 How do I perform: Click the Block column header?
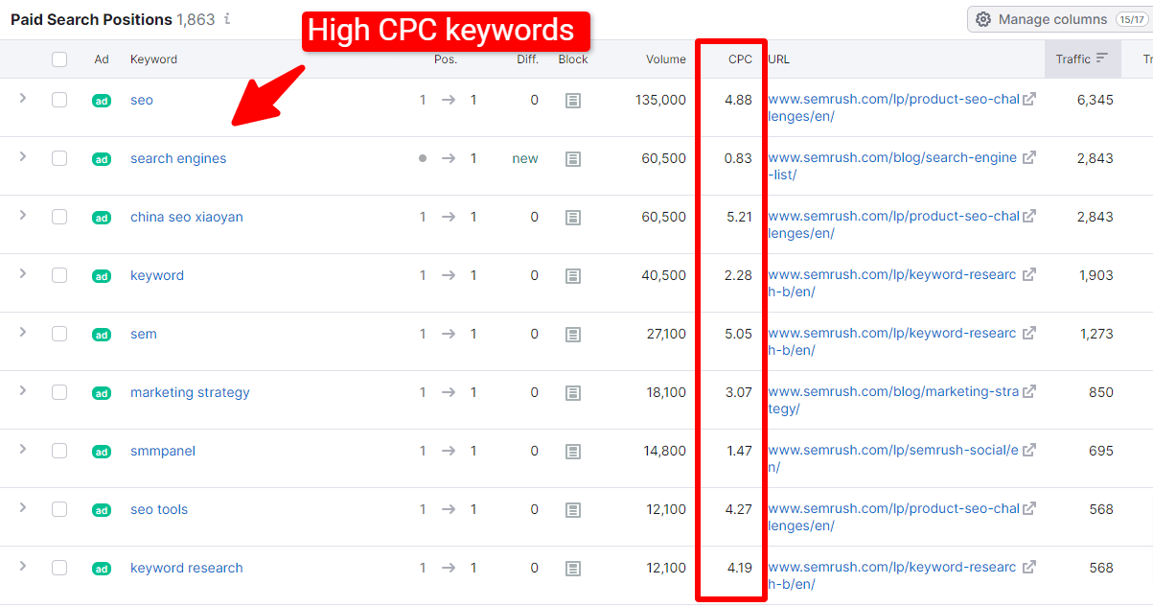coord(573,59)
